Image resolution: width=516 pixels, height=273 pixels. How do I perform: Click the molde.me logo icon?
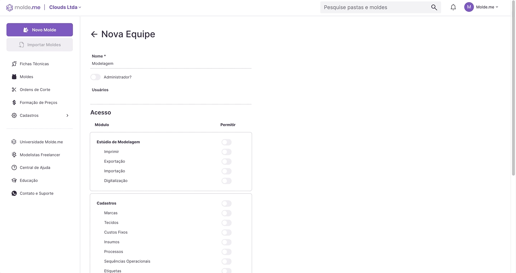pos(10,8)
